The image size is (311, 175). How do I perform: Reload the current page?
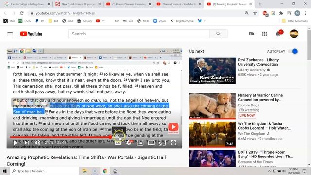click(x=22, y=13)
